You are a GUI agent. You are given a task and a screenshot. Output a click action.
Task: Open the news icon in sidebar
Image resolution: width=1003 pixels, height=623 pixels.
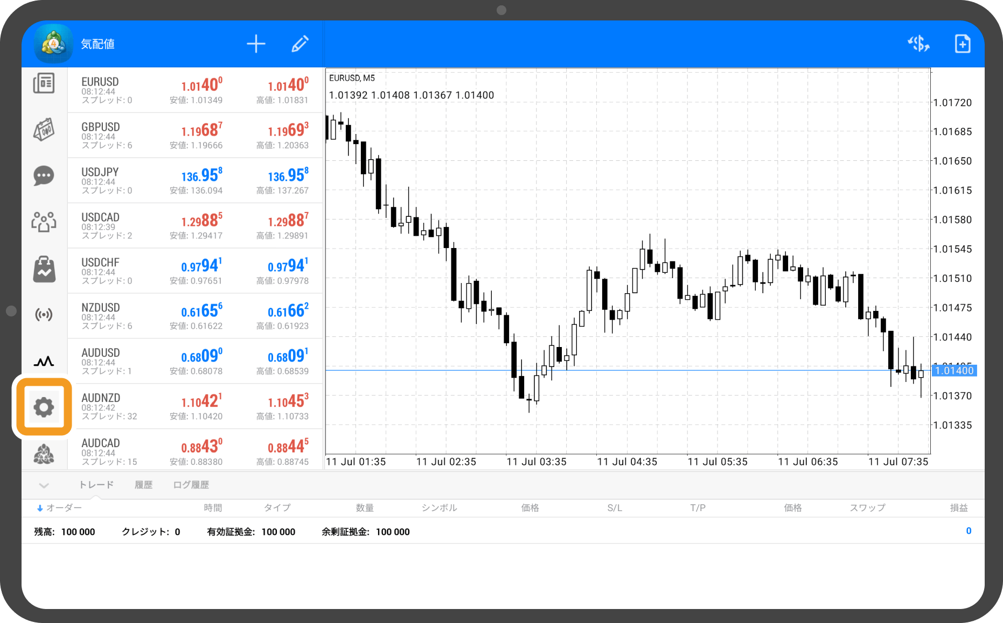44,83
